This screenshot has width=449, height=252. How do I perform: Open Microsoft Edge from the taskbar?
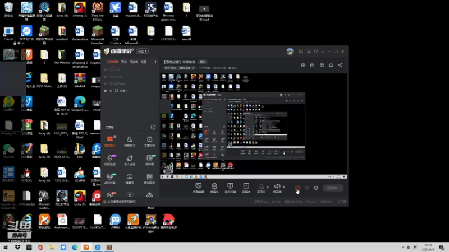[x=75, y=248]
